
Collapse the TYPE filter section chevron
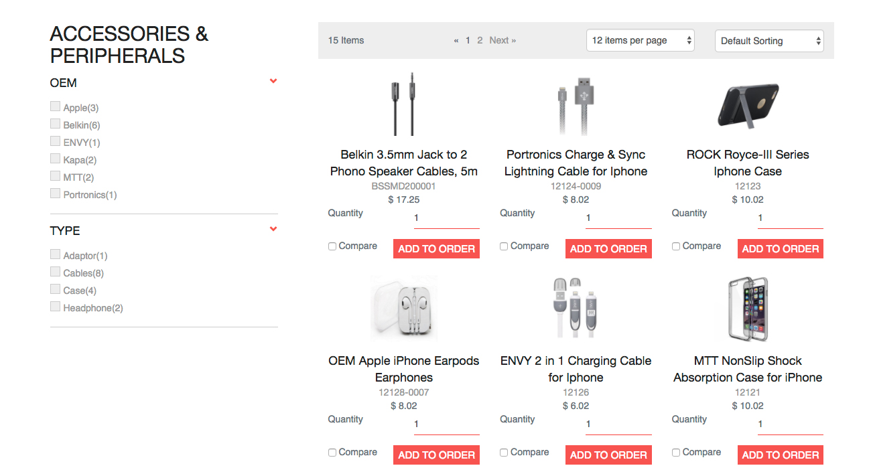point(273,229)
